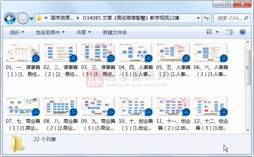Select video 10、十、创业篇（1）thumbnail

coord(135,106)
